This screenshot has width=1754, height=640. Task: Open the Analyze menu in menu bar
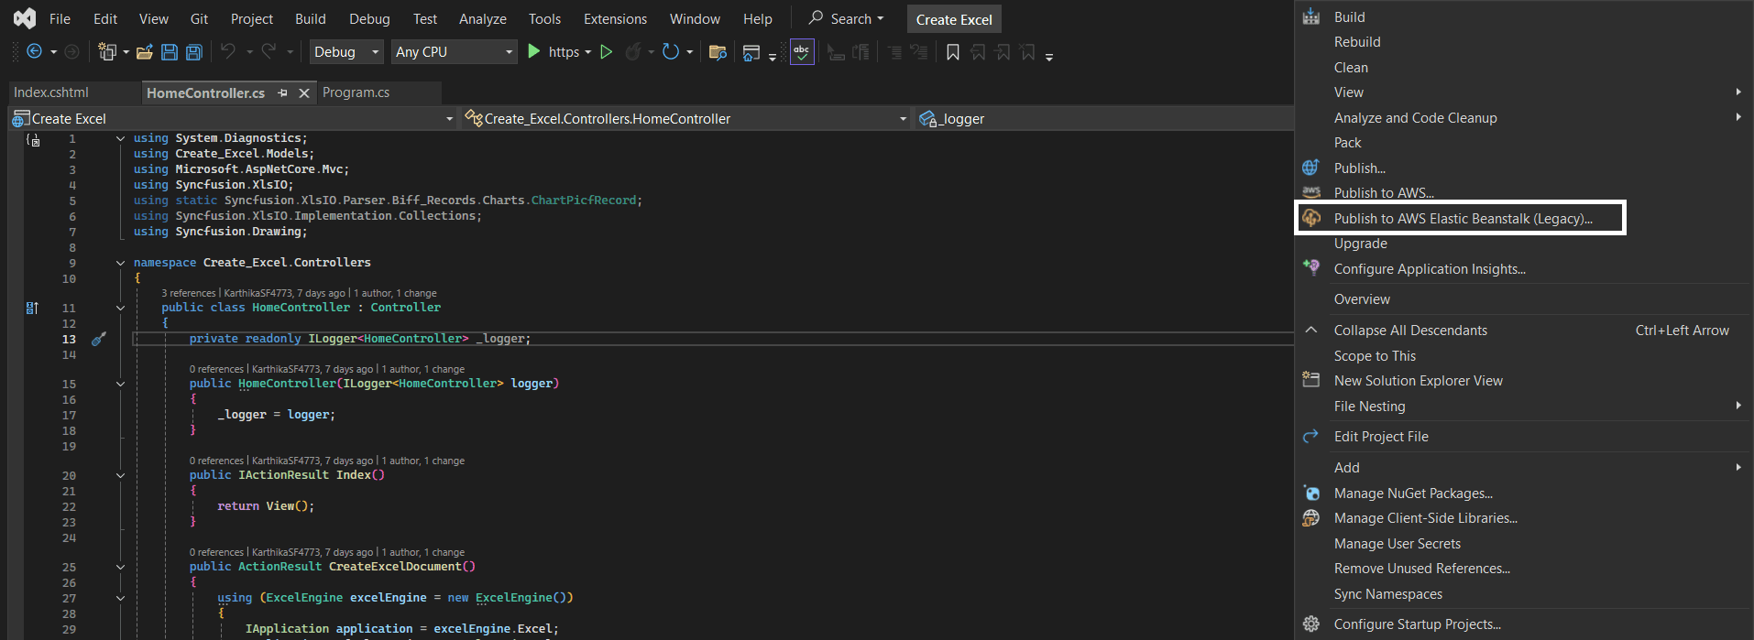[483, 18]
